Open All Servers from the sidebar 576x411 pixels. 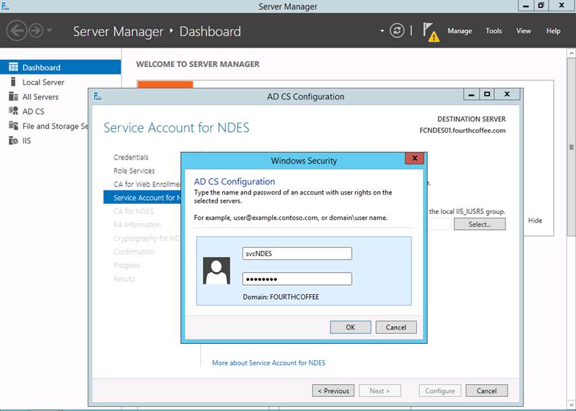coord(13,97)
